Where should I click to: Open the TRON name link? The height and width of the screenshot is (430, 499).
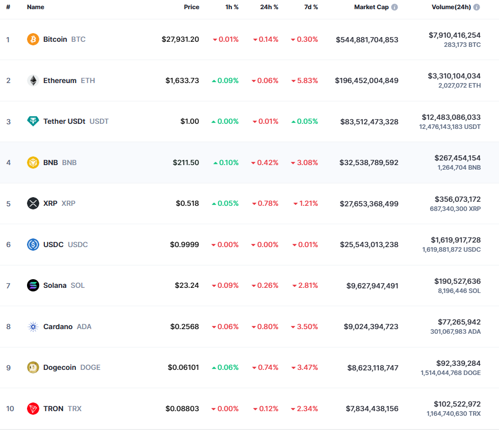[x=54, y=409]
